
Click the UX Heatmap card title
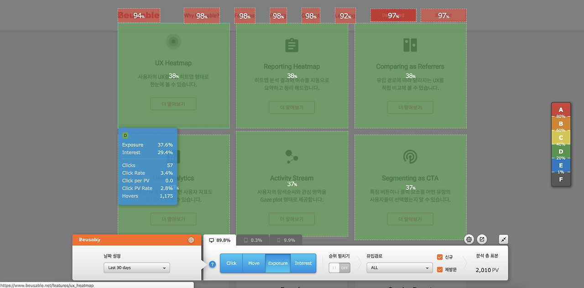(173, 63)
